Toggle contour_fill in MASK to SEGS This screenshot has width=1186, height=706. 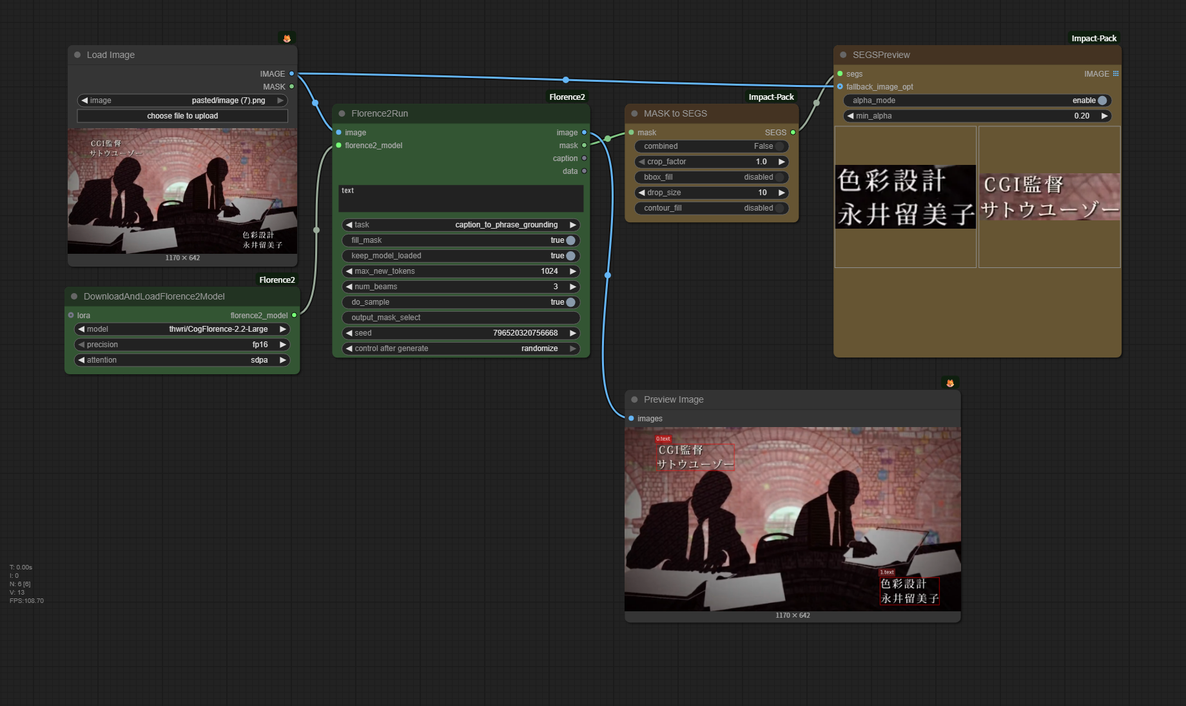(712, 208)
